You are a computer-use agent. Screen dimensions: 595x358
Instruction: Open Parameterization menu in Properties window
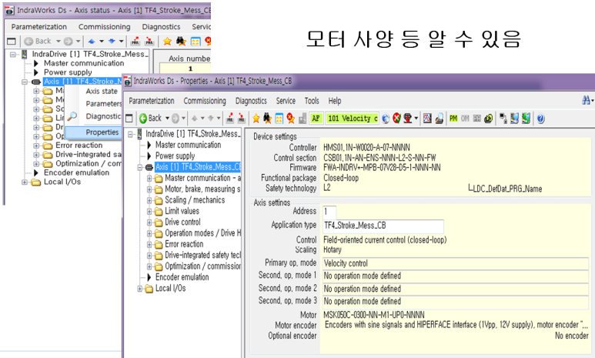click(152, 101)
